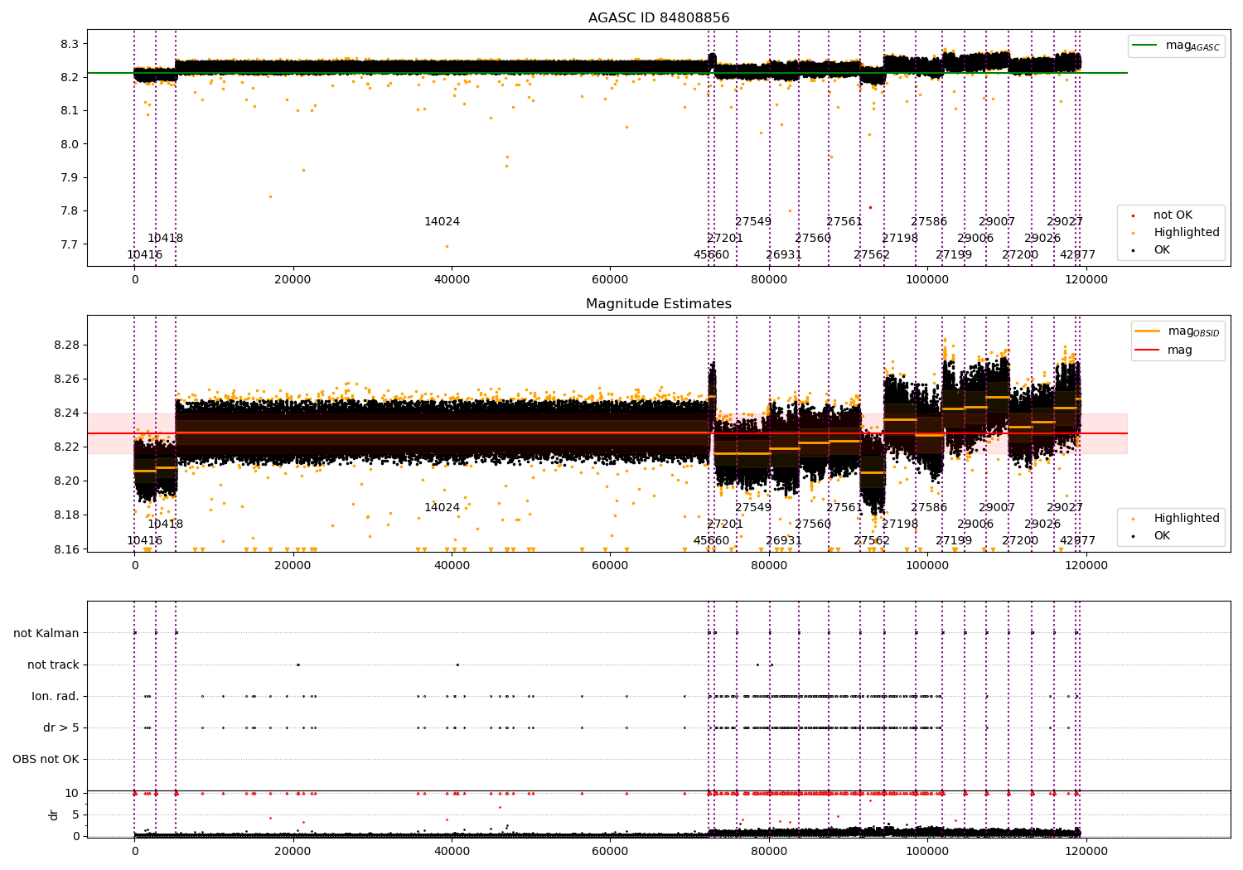Viewport: 1243px width, 870px height.
Task: Select OBSID label 42977 in Magnitude Estimates plot
Action: point(1077,541)
